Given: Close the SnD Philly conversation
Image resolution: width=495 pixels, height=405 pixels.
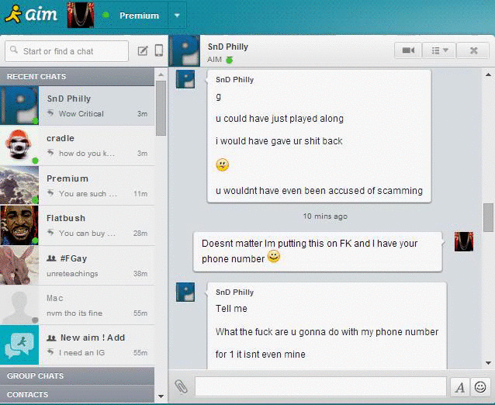Looking at the screenshot, I should click(473, 50).
